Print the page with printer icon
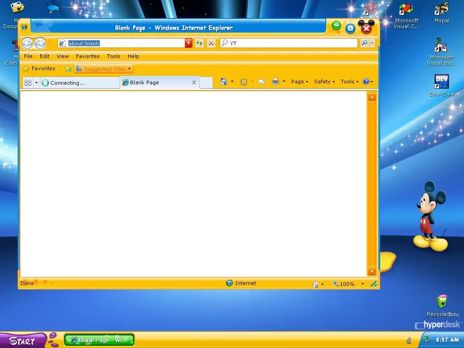This screenshot has height=348, width=464. tap(275, 82)
